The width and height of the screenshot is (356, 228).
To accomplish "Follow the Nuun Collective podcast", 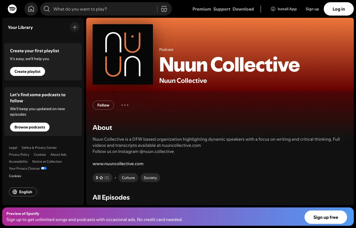I will (103, 105).
